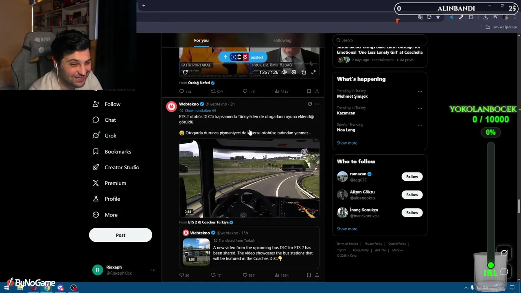Open the Terms of Service link

[347, 244]
